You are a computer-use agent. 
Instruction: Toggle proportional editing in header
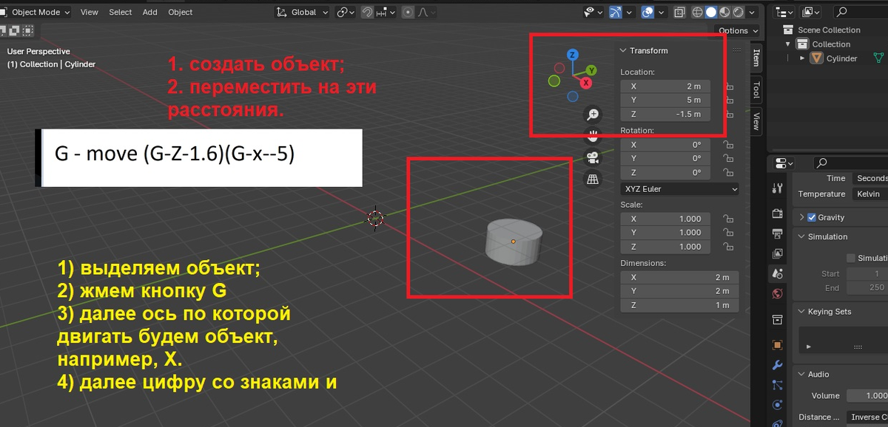point(408,12)
